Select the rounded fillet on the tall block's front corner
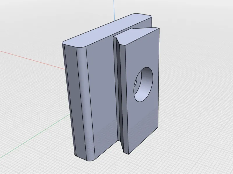This screenshot has width=233, height=174. [85, 104]
